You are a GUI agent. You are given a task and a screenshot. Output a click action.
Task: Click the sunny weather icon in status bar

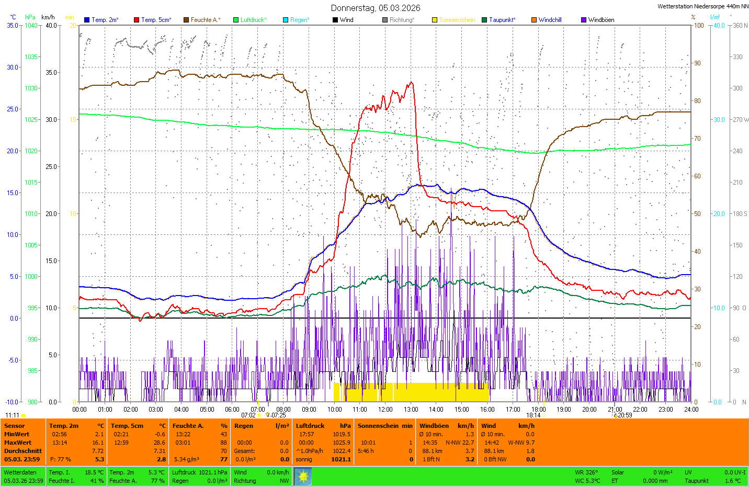pyautogui.click(x=303, y=477)
